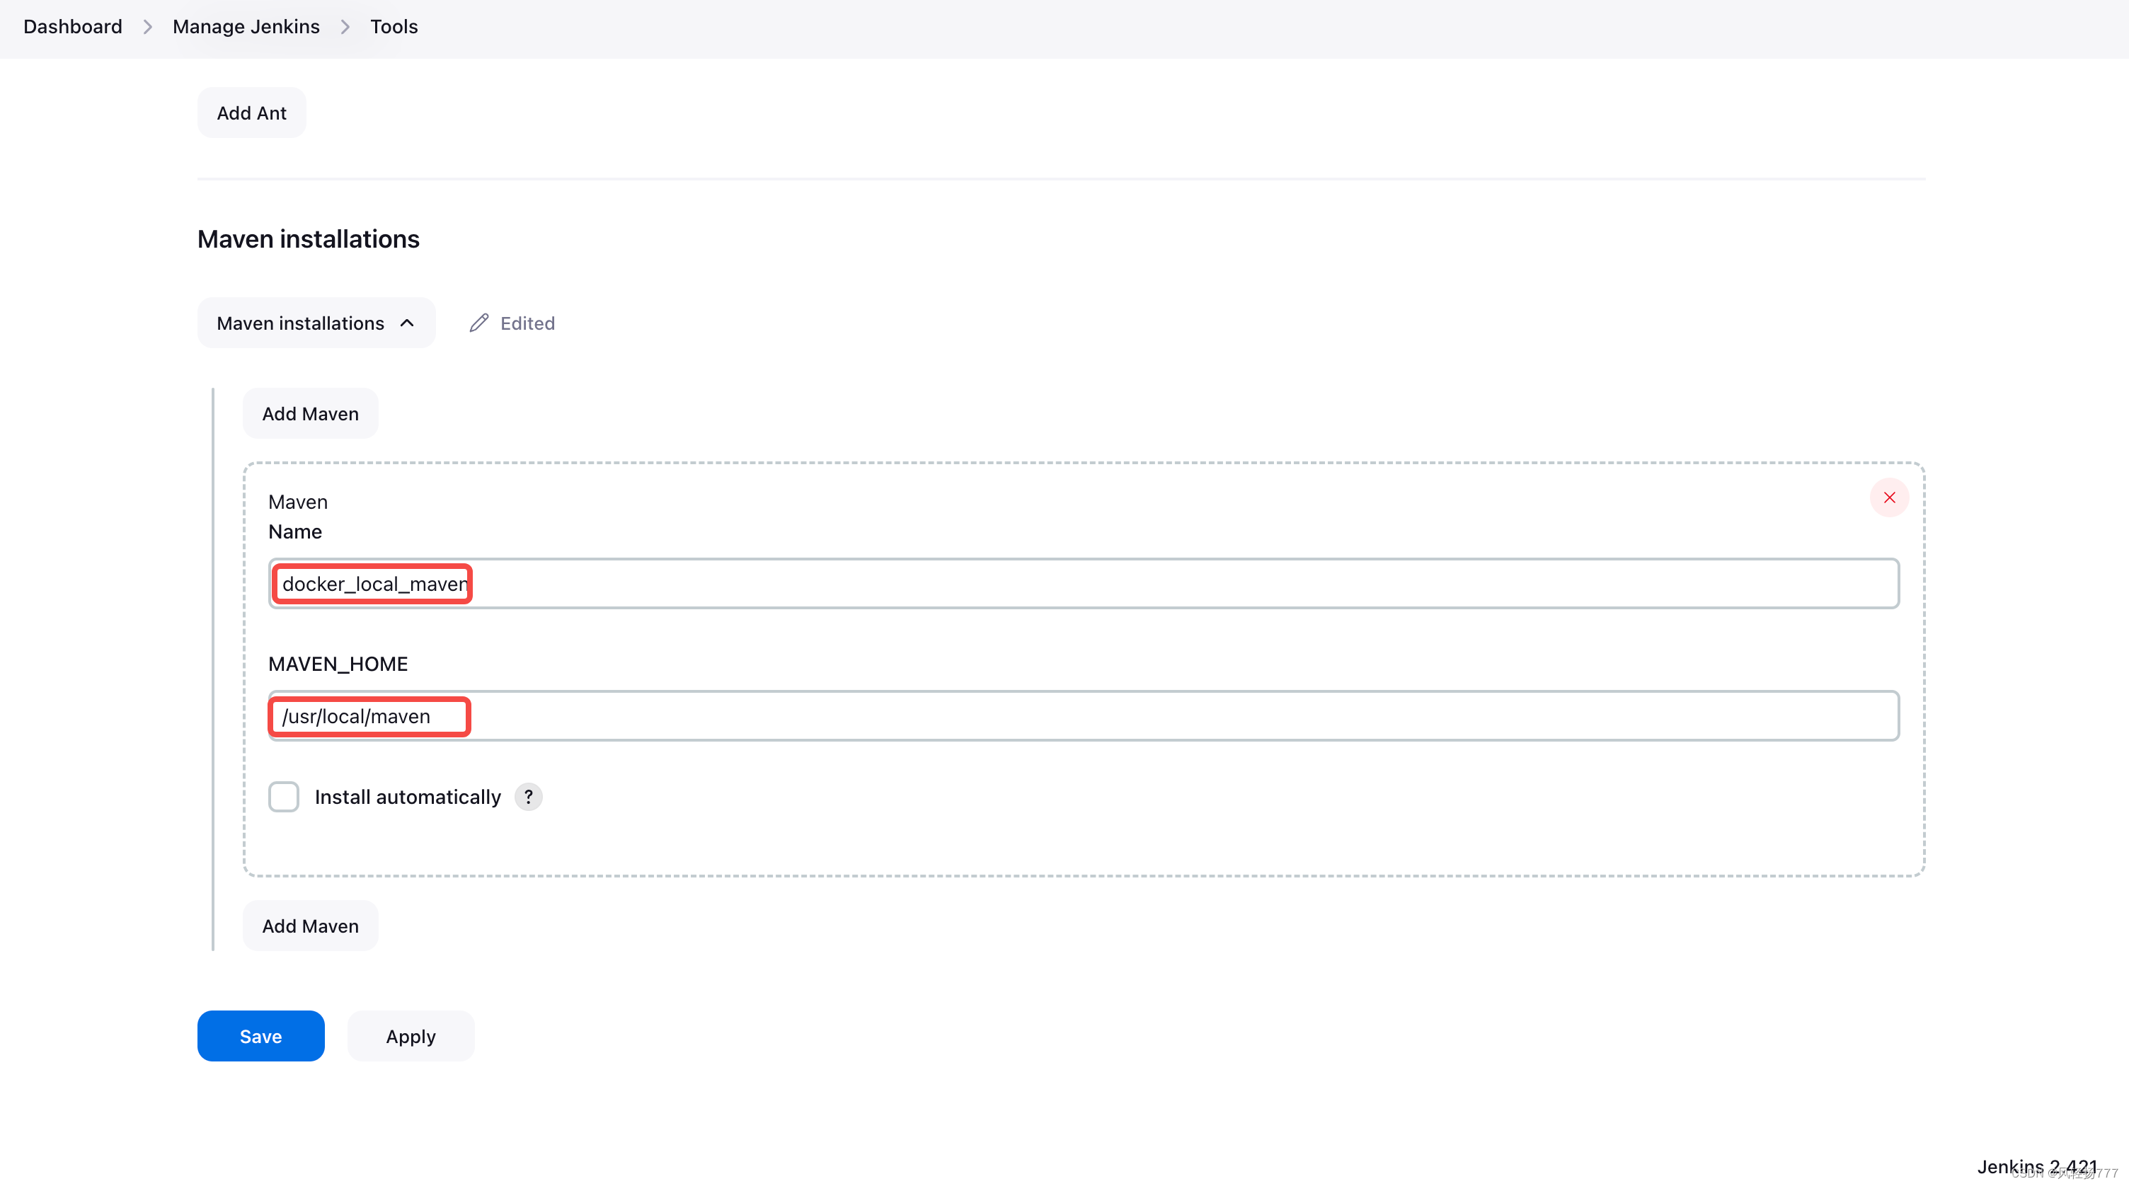Image resolution: width=2129 pixels, height=1186 pixels.
Task: Click chevron after Dashboard breadcrumb
Action: (x=147, y=26)
